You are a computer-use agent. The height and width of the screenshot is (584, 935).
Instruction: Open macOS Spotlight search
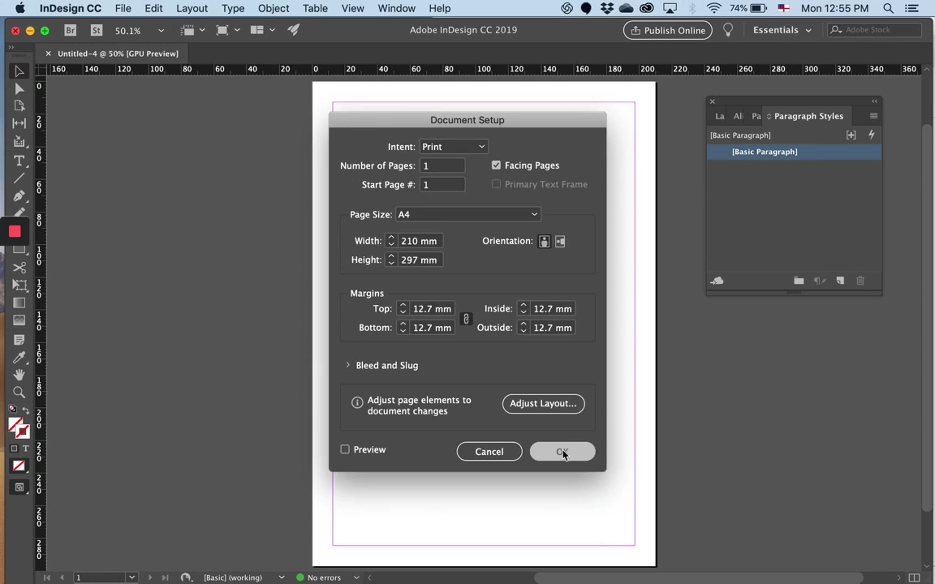(x=888, y=8)
